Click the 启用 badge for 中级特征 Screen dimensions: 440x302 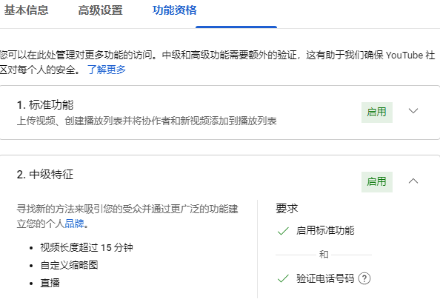[x=376, y=182]
